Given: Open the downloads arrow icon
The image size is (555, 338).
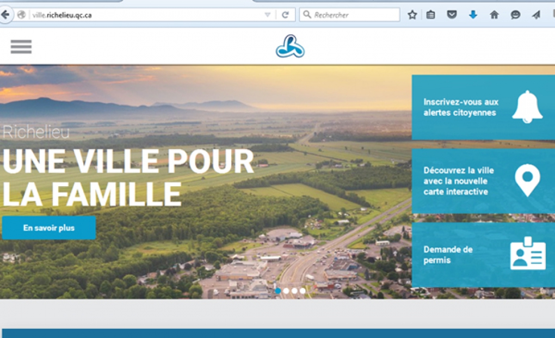Looking at the screenshot, I should pos(473,15).
